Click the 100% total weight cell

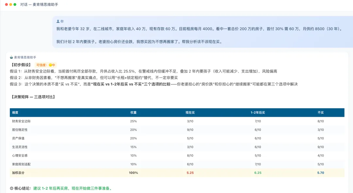133,173
